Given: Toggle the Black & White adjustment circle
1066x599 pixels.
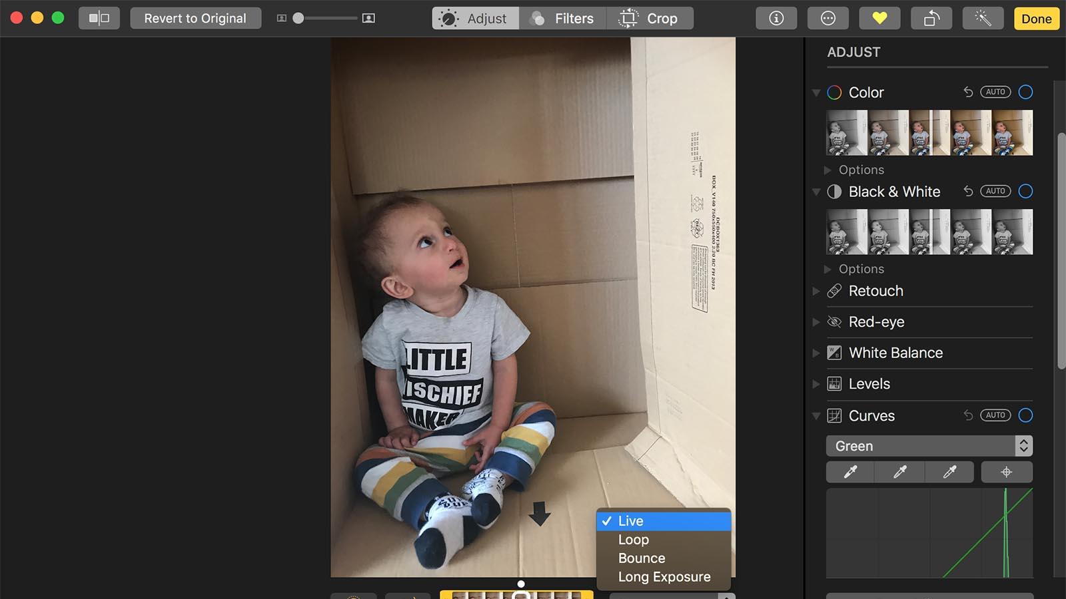Looking at the screenshot, I should (x=1026, y=191).
